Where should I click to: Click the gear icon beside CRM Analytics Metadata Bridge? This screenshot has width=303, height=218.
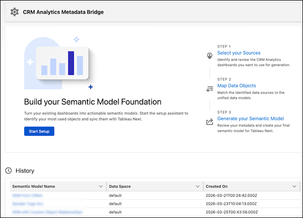tap(15, 12)
